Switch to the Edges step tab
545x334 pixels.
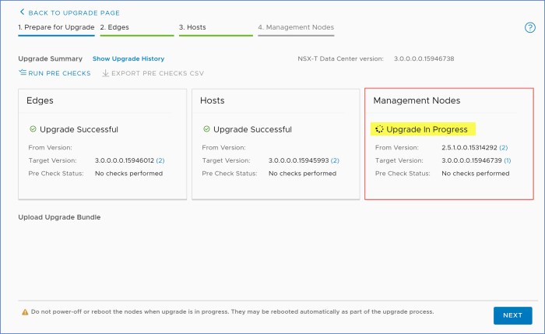(114, 27)
